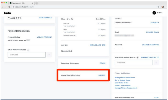This screenshot has width=168, height=100.
Task: Open Chrome profile avatar picture
Action: click(162, 7)
